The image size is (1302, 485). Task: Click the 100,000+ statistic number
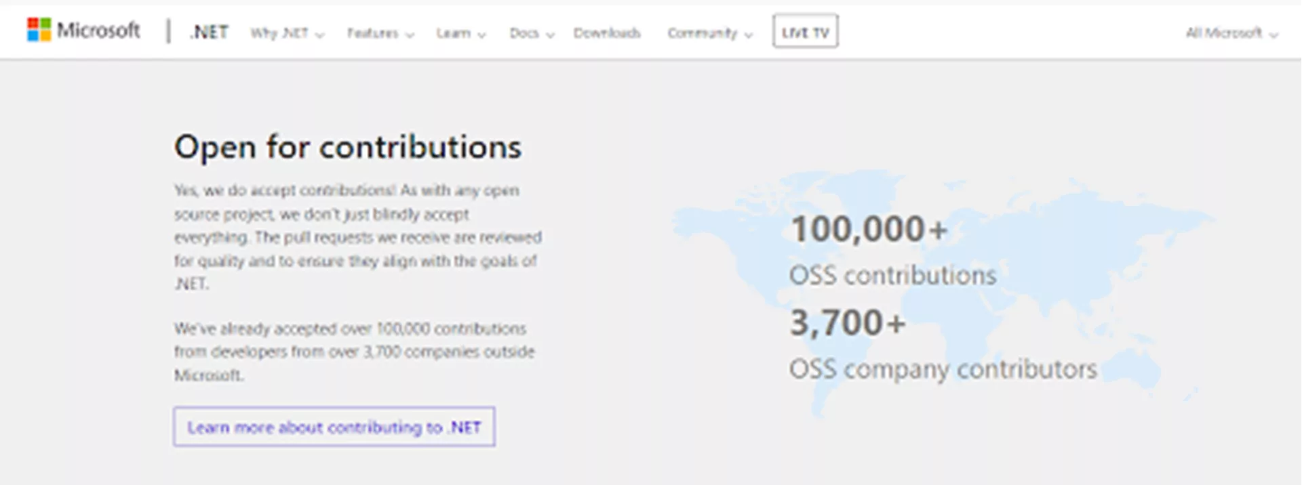869,229
